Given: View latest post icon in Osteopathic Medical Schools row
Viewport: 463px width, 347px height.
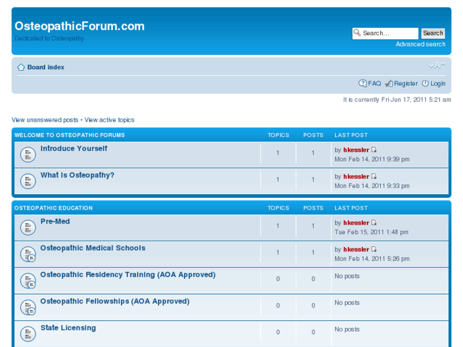Looking at the screenshot, I should pos(374,249).
